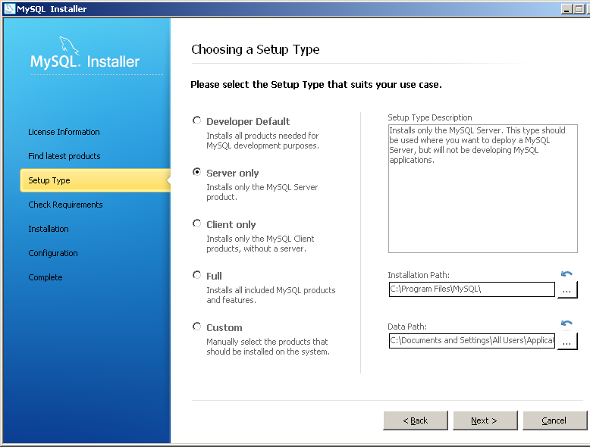Maximize the MySQL Installer window
This screenshot has height=447, width=590.
pyautogui.click(x=579, y=9)
